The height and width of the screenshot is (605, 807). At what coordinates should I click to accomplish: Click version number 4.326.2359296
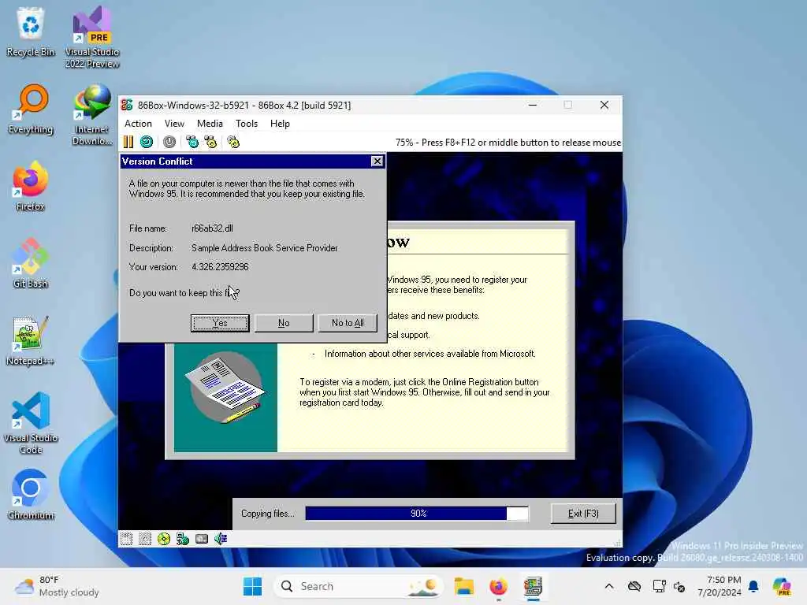220,267
